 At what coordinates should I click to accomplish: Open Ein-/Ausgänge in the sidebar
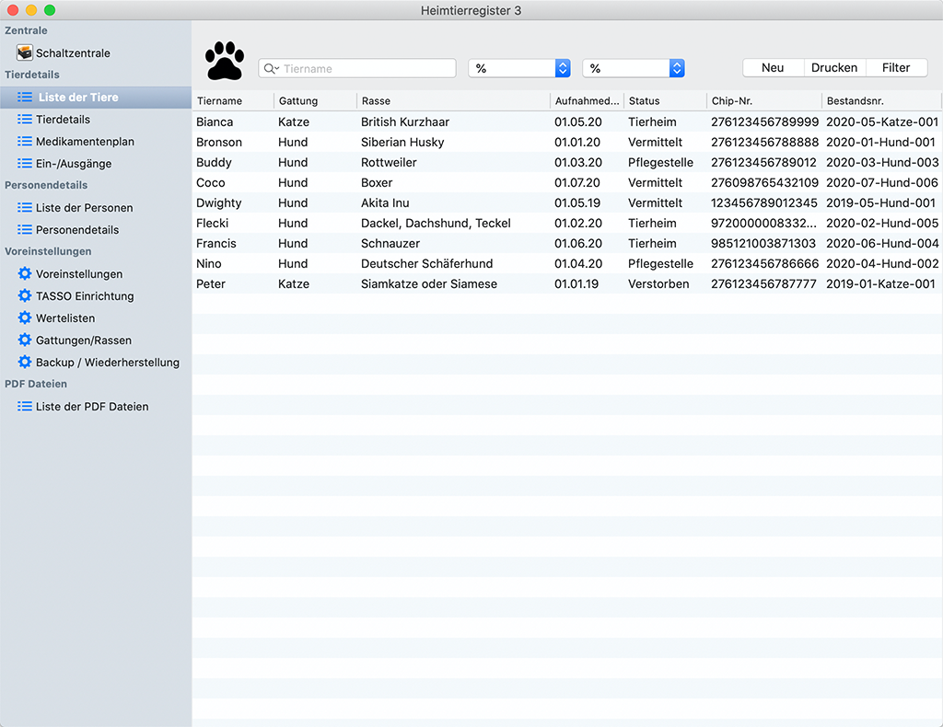click(x=74, y=164)
